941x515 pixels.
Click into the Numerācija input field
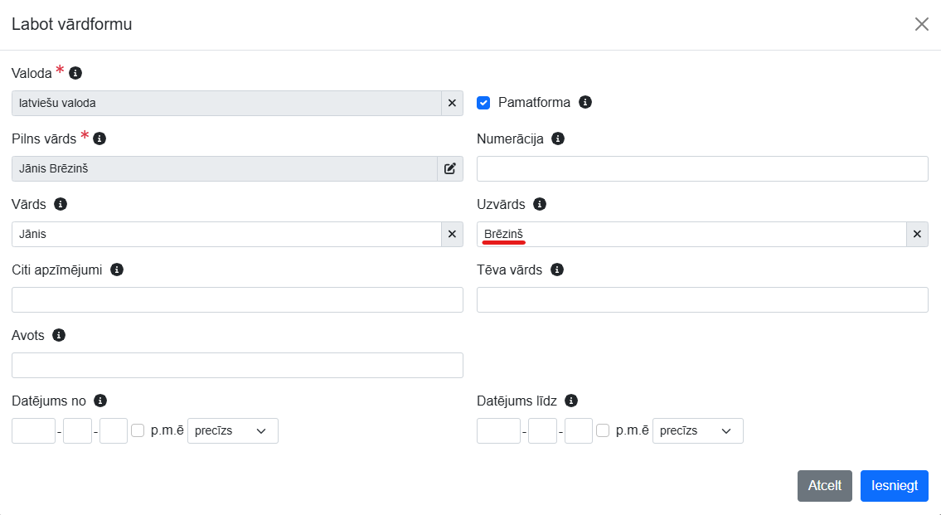[x=702, y=168]
